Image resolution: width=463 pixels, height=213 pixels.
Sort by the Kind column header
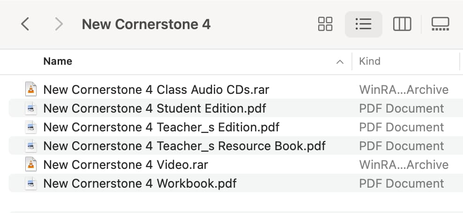[370, 61]
